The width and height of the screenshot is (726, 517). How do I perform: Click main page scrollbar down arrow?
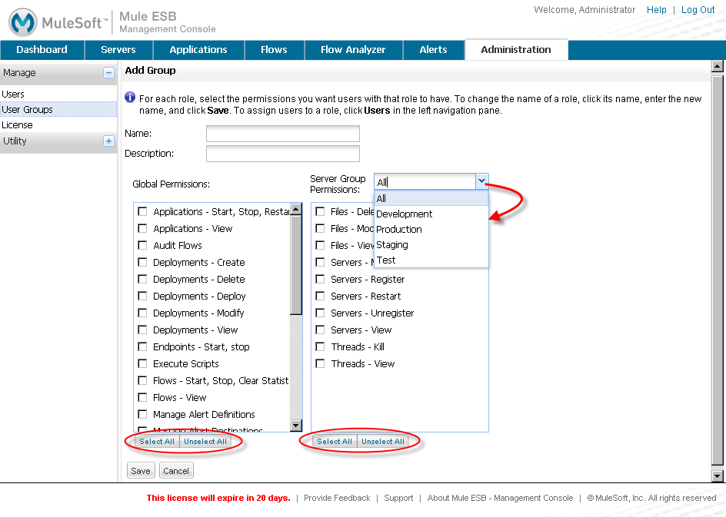717,476
